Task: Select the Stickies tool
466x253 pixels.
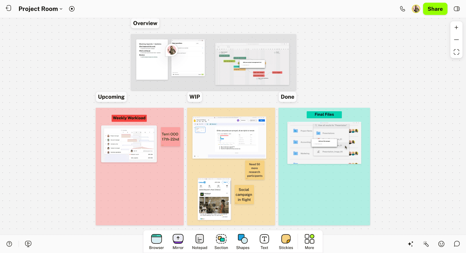Action: point(286,242)
